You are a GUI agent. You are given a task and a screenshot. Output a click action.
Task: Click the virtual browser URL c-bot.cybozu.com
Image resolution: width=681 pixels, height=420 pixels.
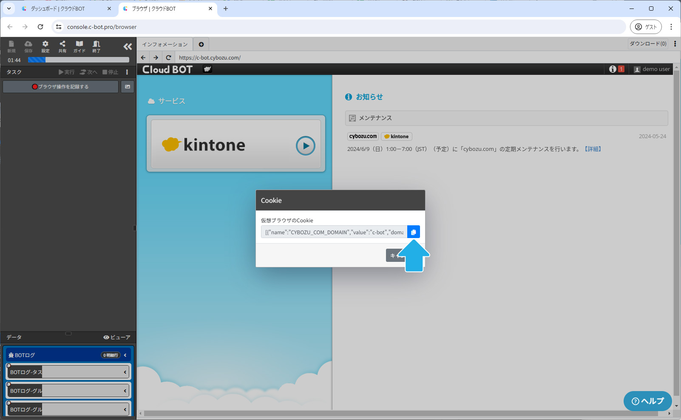pyautogui.click(x=210, y=57)
